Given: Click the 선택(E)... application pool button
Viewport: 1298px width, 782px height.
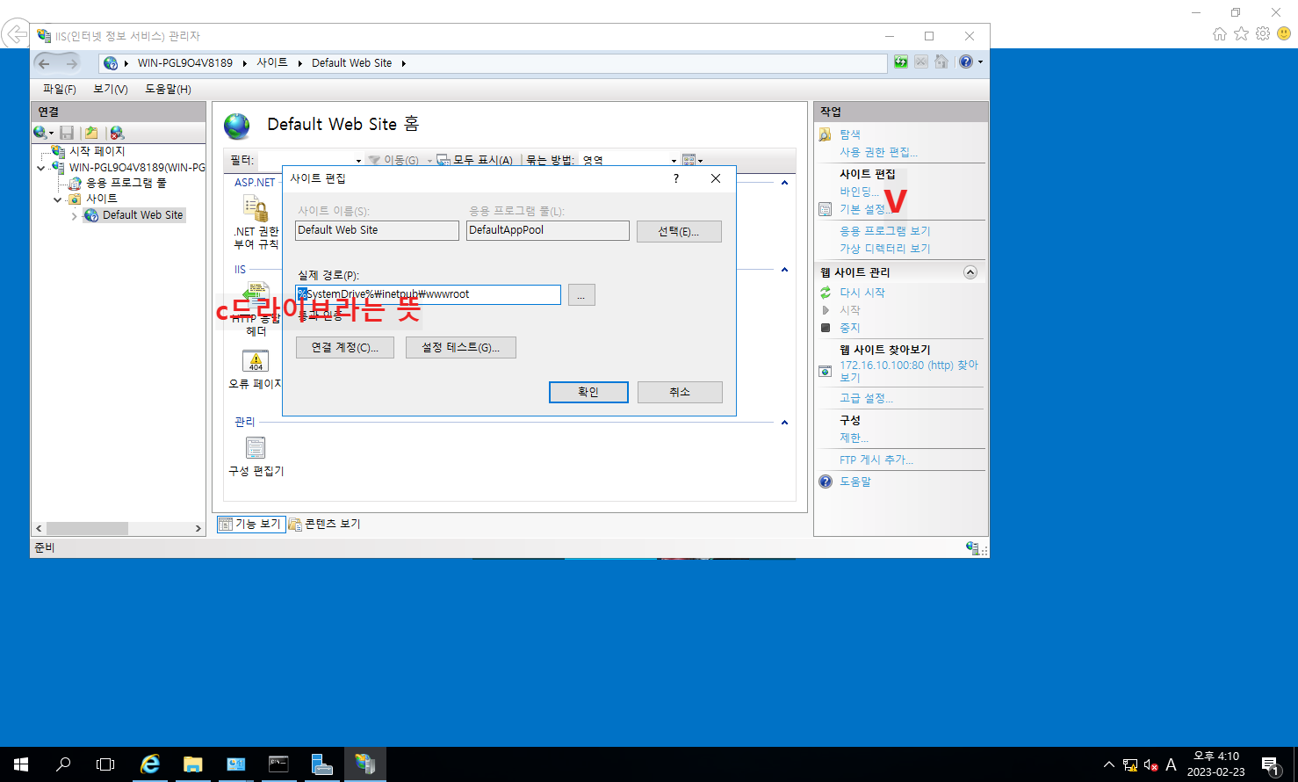Looking at the screenshot, I should 679,231.
